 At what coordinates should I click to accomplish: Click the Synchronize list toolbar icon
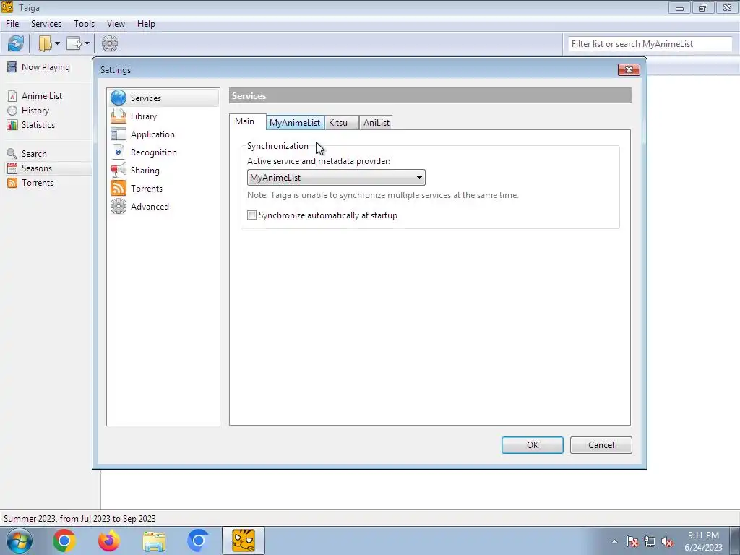pos(16,44)
